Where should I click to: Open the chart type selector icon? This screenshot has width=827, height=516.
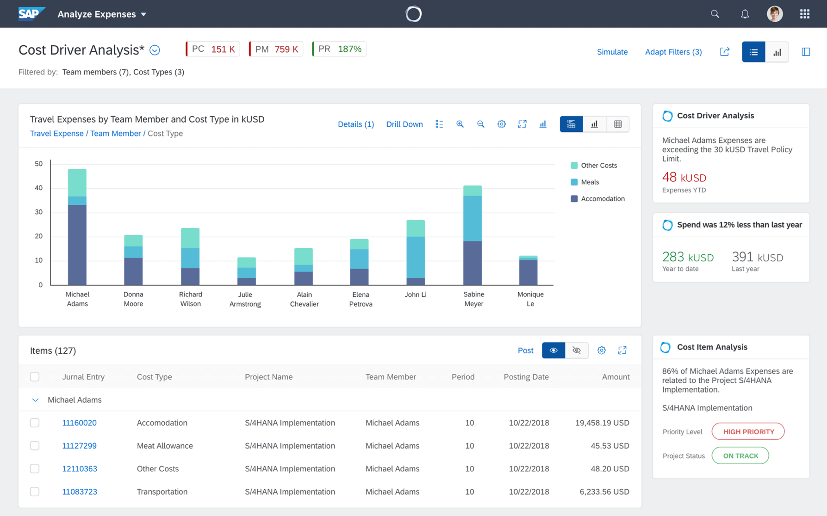[543, 124]
